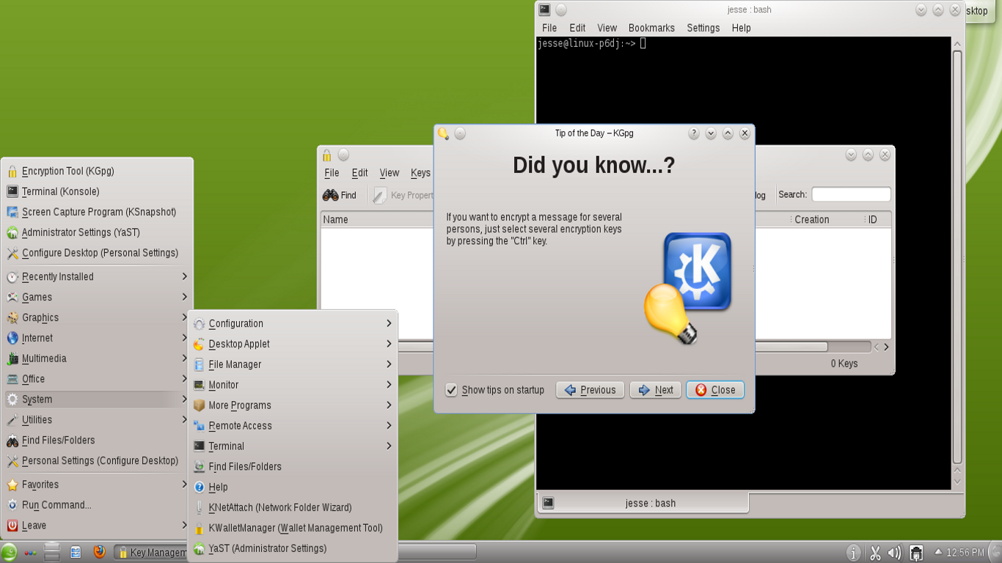
Task: Click Next in Tip of the Day
Action: 656,390
